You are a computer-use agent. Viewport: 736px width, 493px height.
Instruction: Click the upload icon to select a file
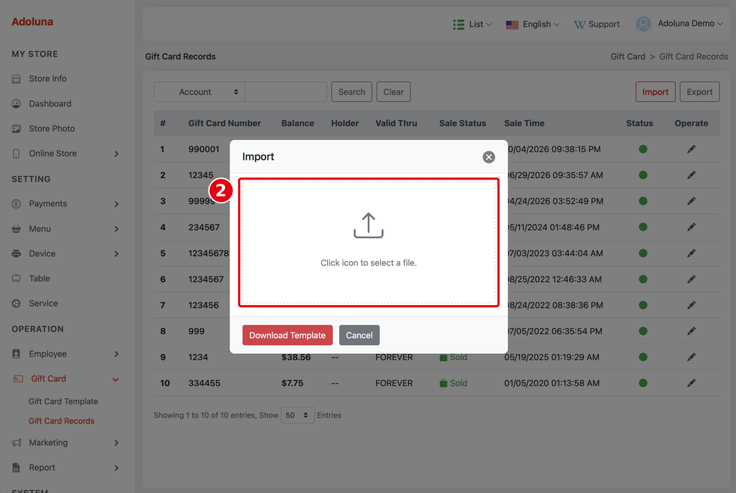(x=369, y=225)
